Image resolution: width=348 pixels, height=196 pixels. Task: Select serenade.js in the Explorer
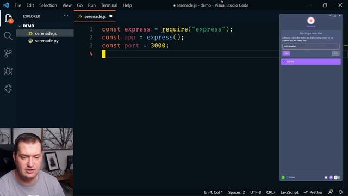click(x=45, y=33)
